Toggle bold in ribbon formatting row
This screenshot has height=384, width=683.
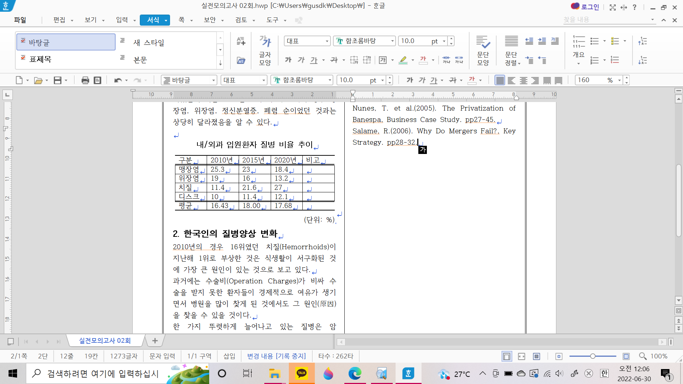(x=288, y=60)
